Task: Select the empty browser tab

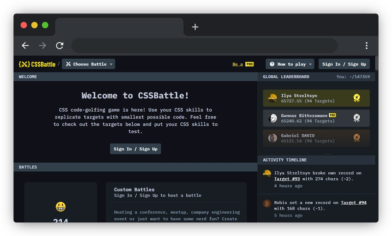Action: [120, 27]
